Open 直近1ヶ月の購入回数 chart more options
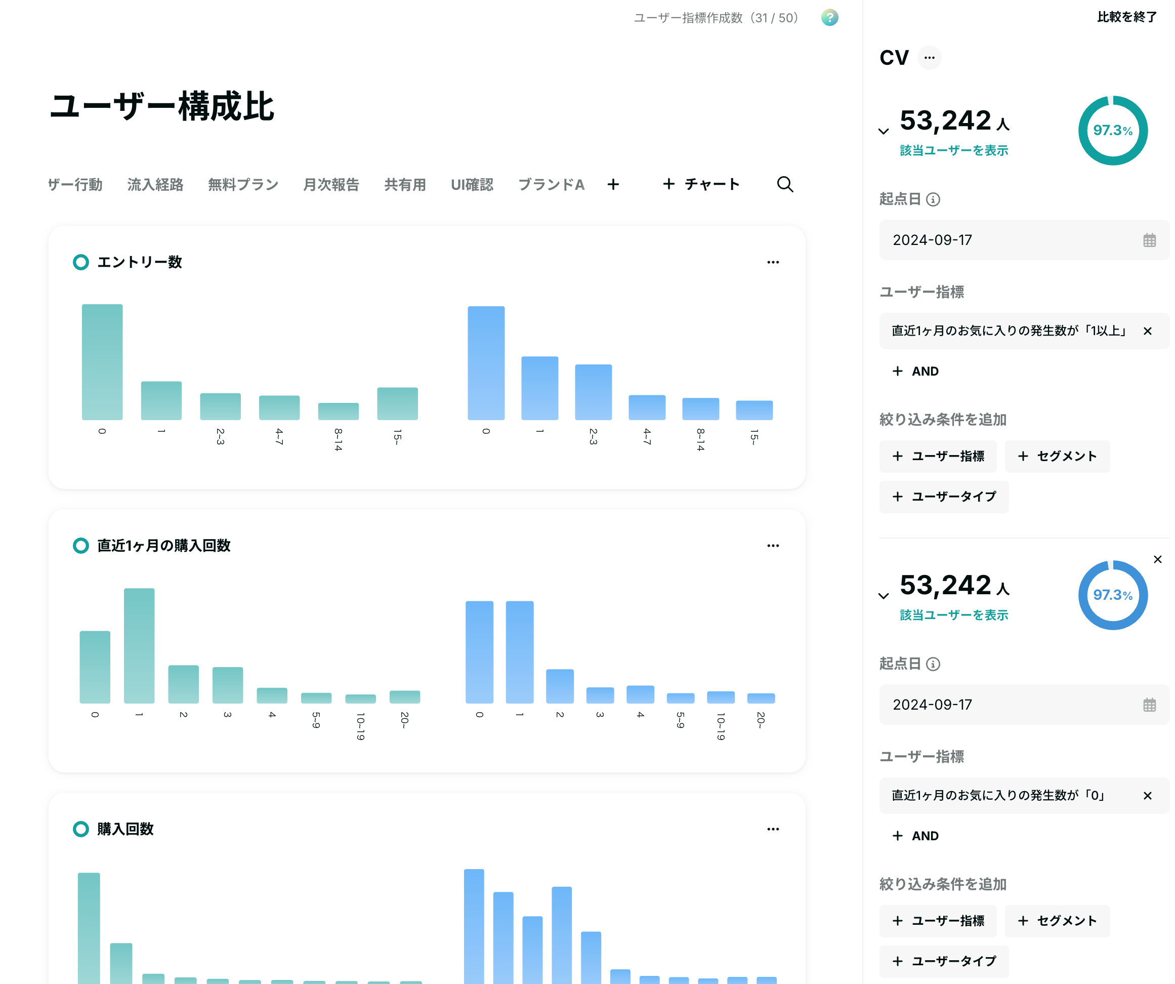The image size is (1175, 984). tap(773, 545)
